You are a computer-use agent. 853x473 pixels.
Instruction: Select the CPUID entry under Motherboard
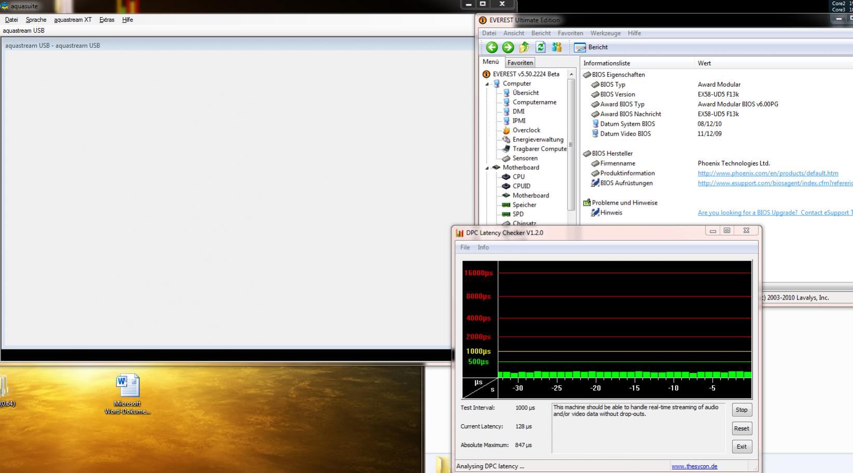click(521, 186)
